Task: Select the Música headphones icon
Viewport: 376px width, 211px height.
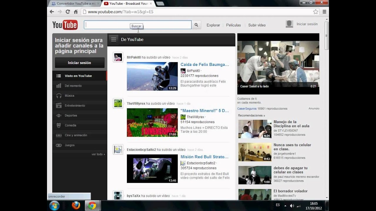Action: (x=59, y=96)
